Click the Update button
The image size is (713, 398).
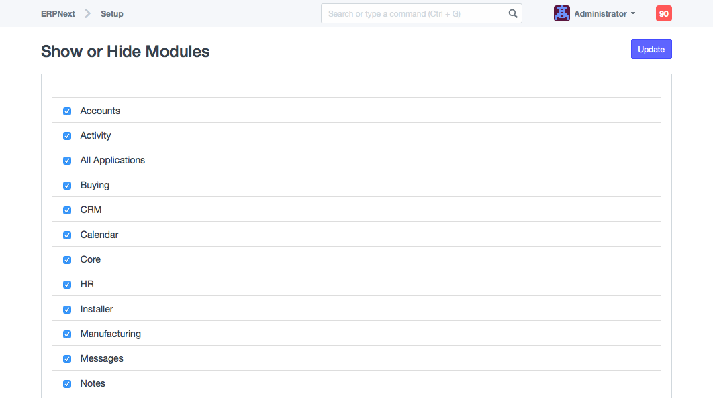[651, 49]
